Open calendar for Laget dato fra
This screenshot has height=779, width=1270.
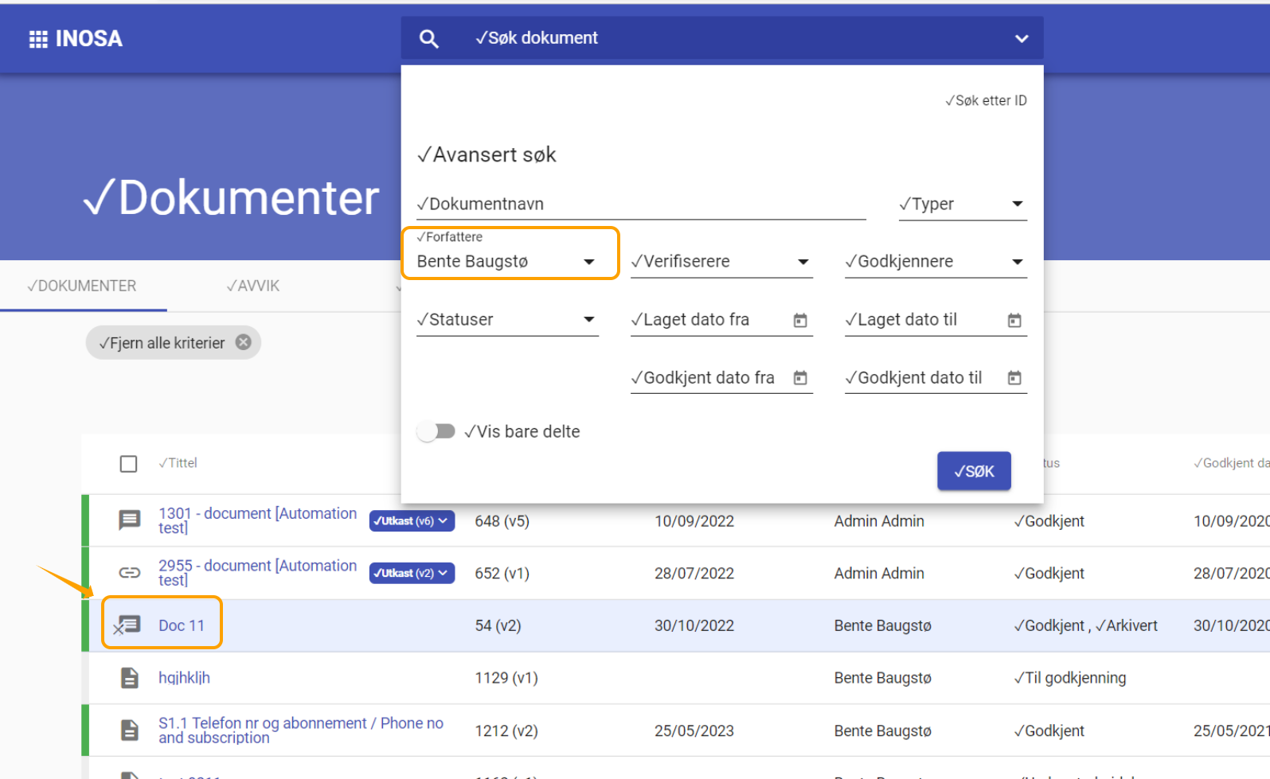[800, 320]
